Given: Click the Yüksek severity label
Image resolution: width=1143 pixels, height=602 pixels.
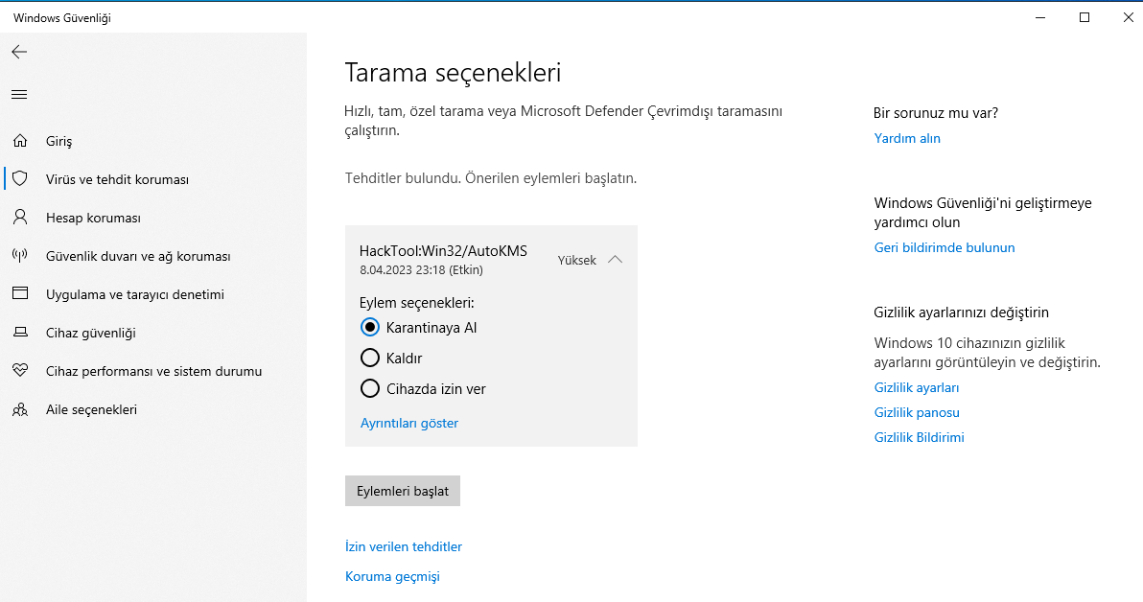Looking at the screenshot, I should point(576,260).
